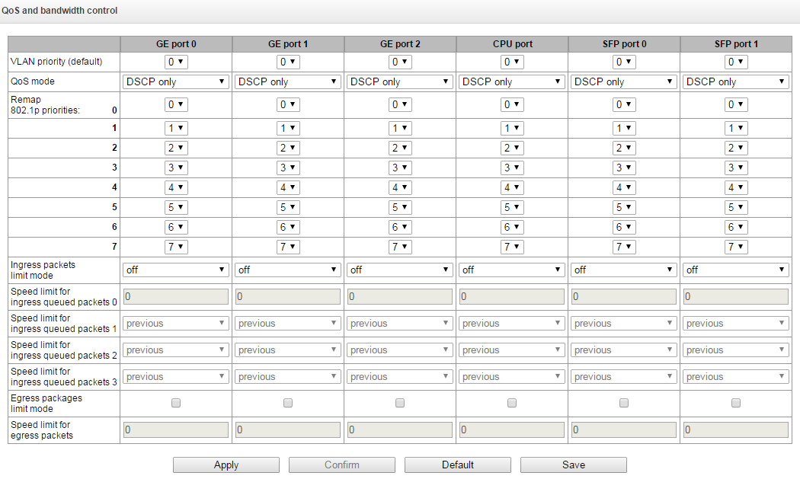Enable egress limit mode checkbox for GE port 0
The height and width of the screenshot is (479, 800).
[176, 403]
